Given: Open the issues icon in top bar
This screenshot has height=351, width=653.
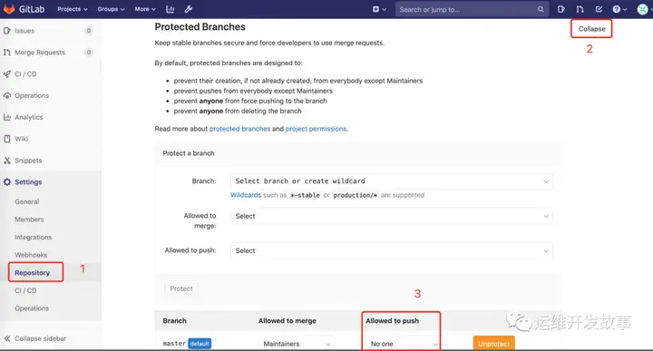Looking at the screenshot, I should point(561,9).
